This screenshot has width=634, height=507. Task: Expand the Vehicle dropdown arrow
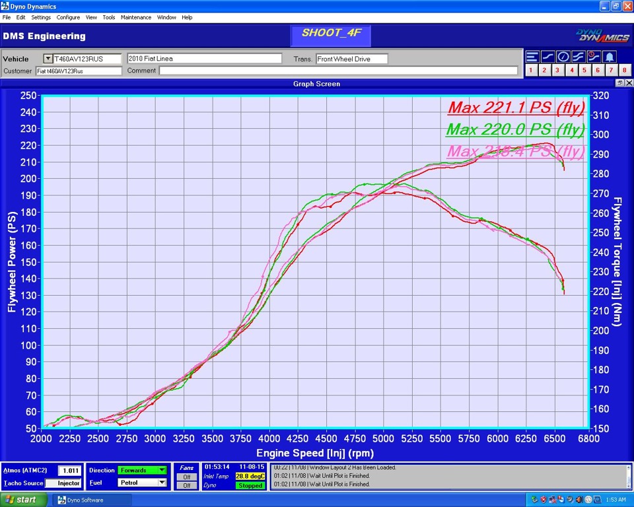(x=48, y=59)
